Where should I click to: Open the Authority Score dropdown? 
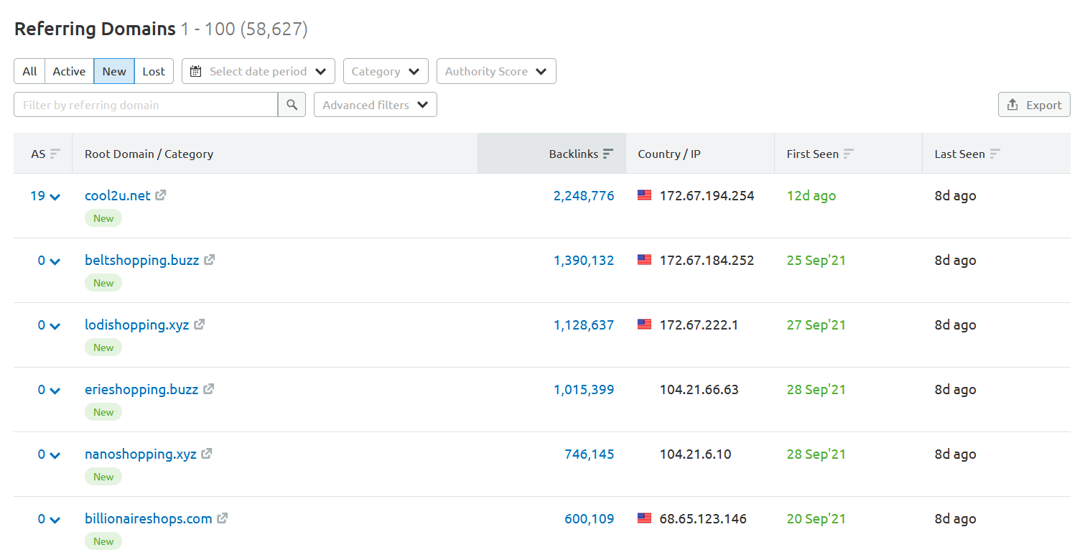(x=496, y=71)
